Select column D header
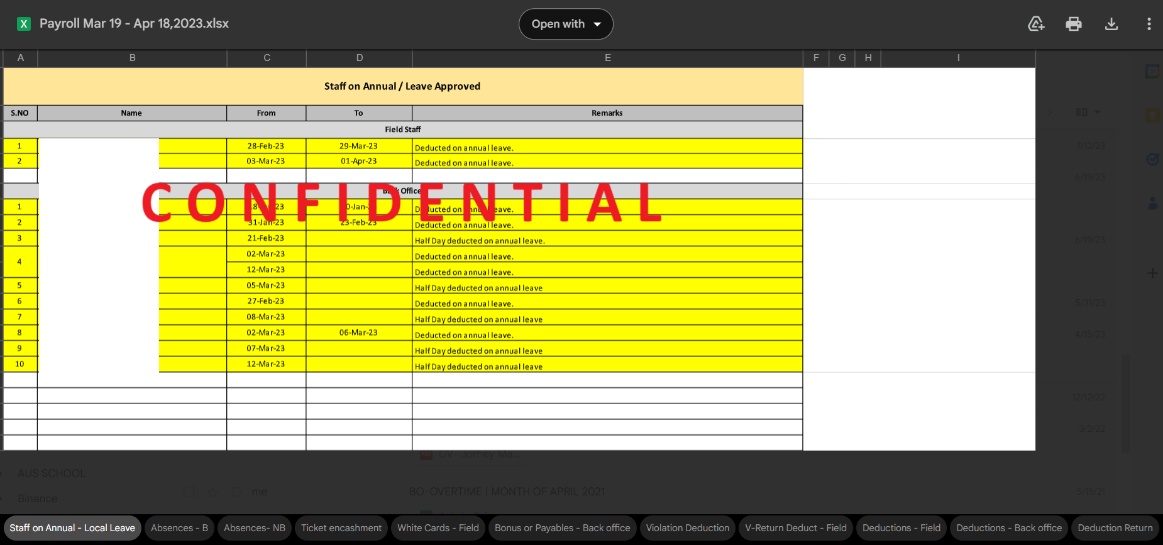Image resolution: width=1163 pixels, height=545 pixels. point(360,58)
